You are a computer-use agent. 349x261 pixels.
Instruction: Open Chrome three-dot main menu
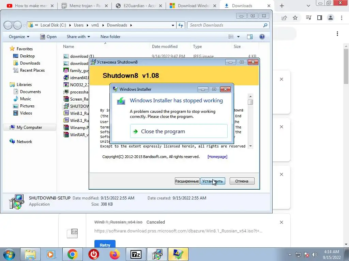click(x=342, y=18)
